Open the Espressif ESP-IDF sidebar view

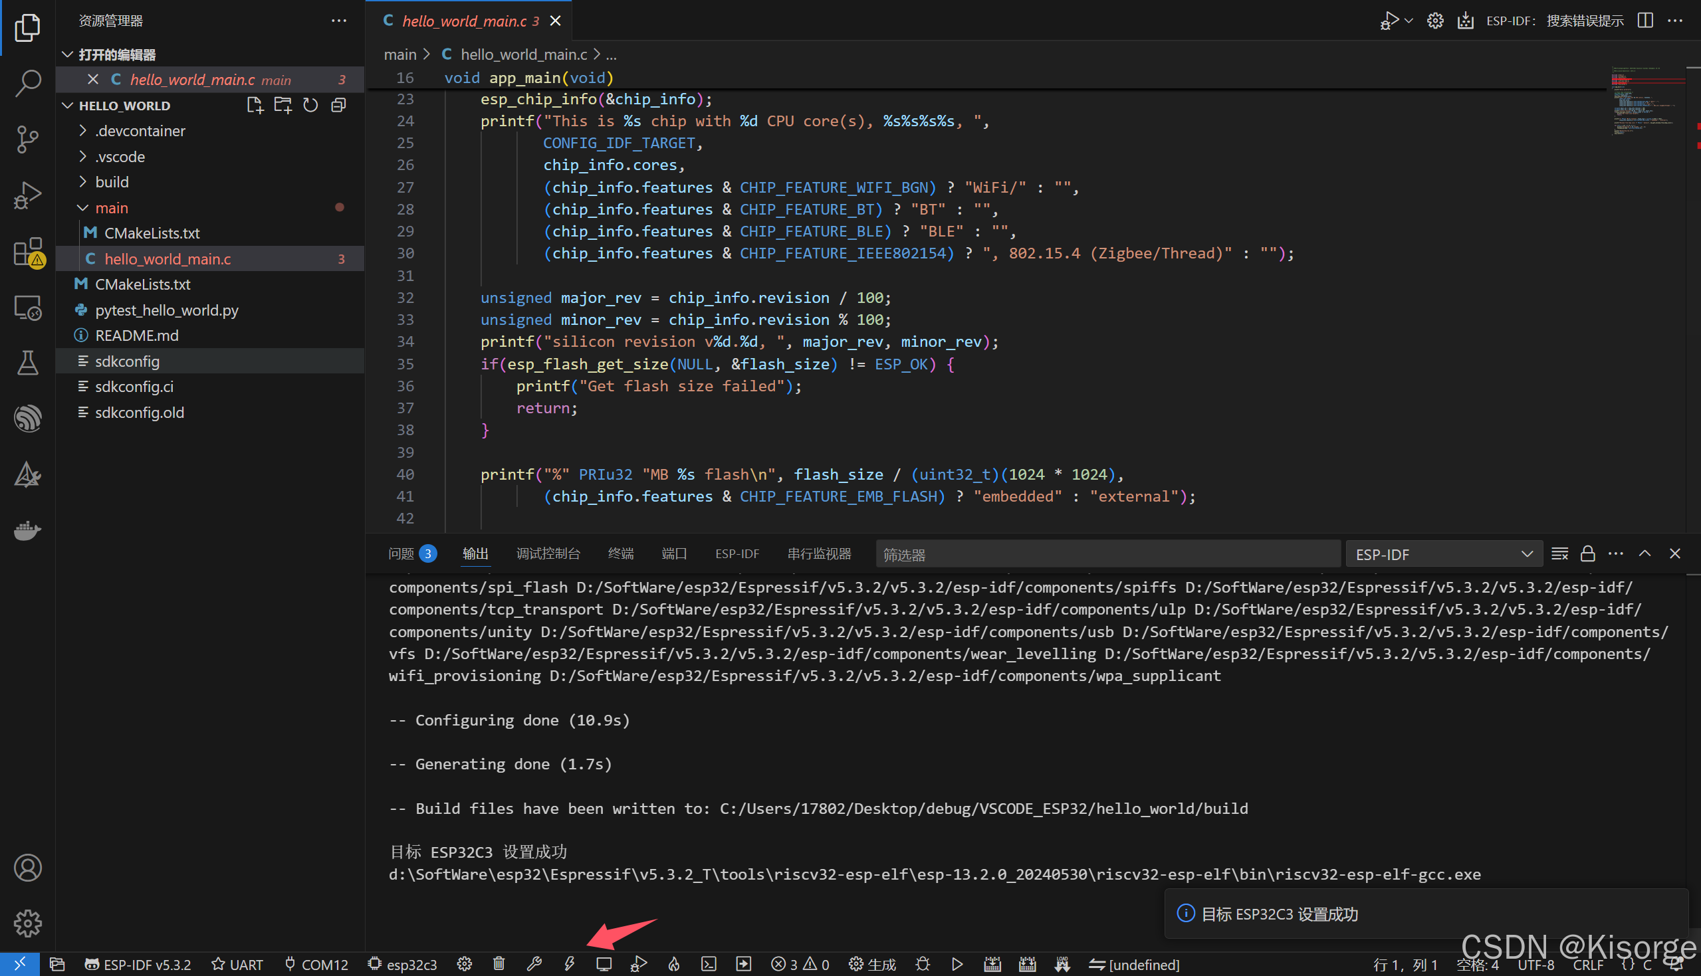point(27,419)
